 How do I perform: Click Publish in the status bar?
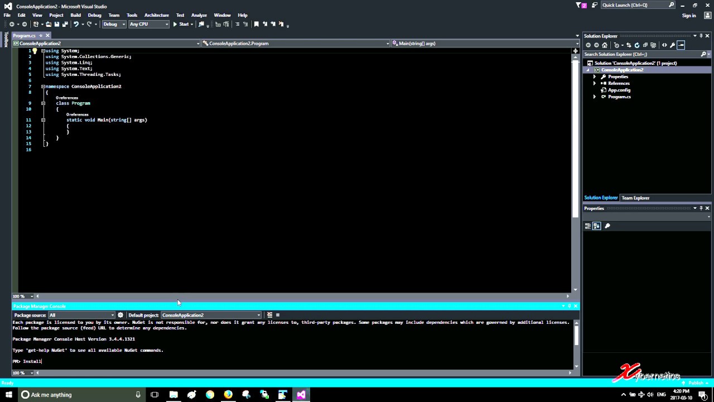[696, 383]
